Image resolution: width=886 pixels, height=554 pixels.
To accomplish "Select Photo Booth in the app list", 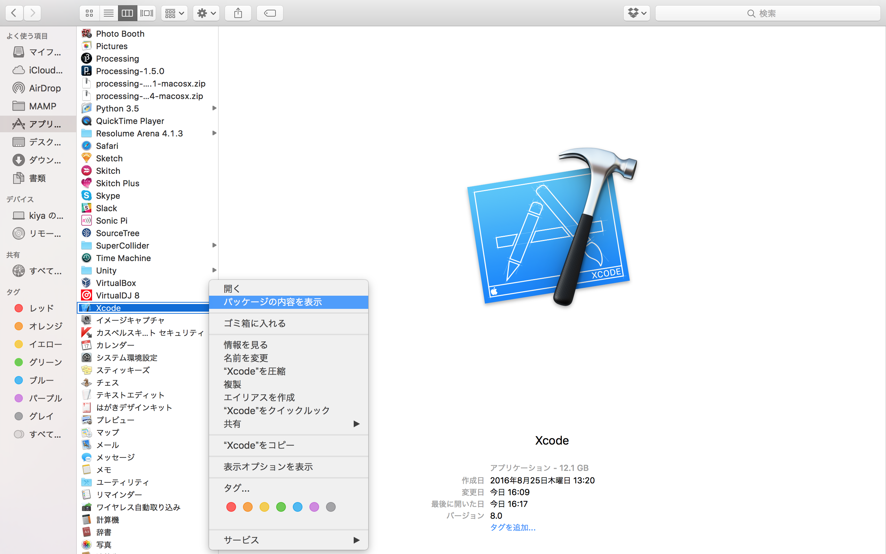I will pyautogui.click(x=147, y=34).
